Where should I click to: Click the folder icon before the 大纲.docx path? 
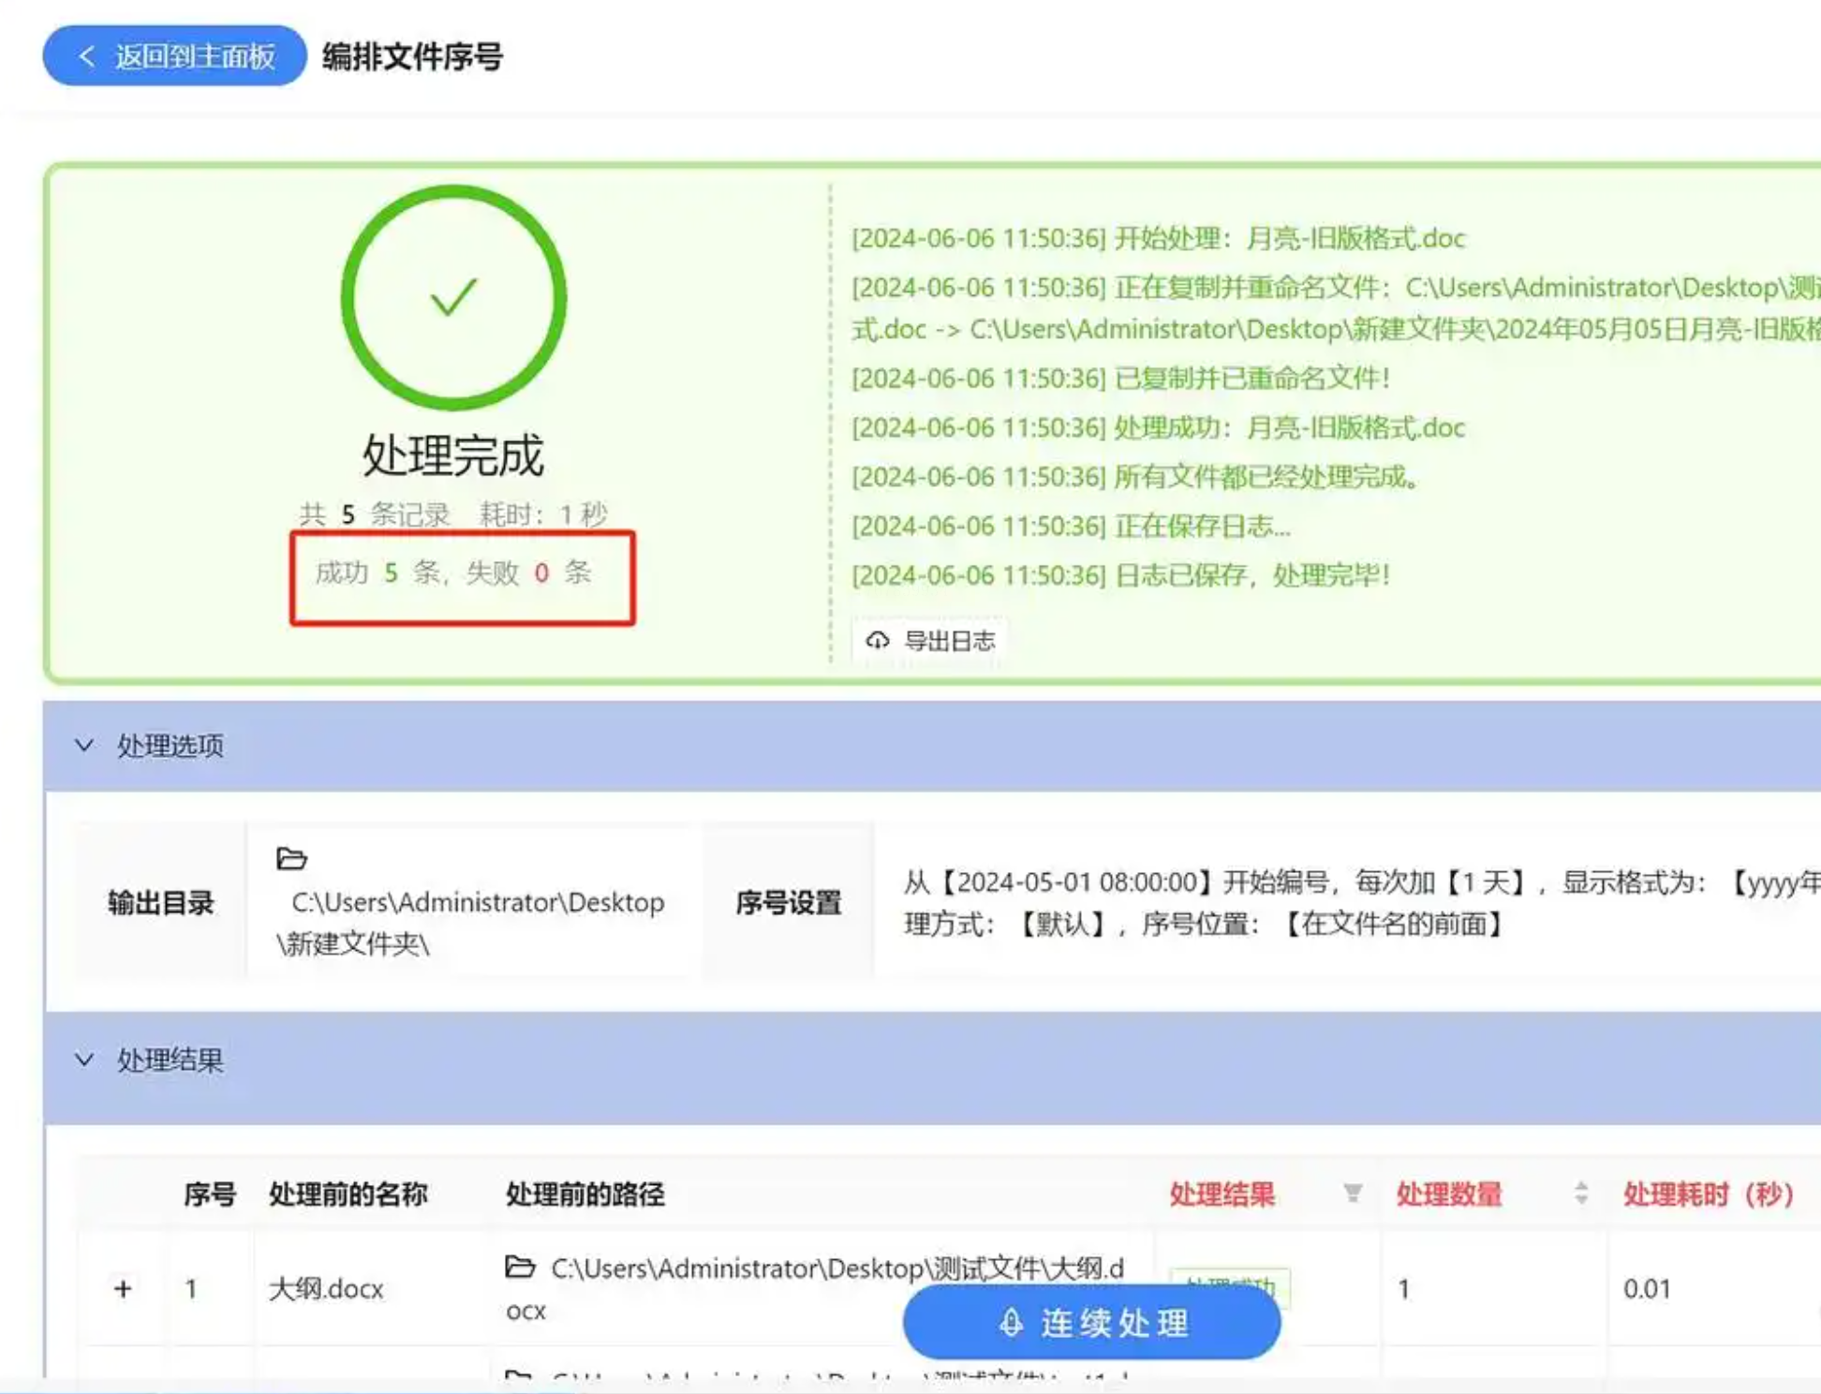pos(520,1268)
